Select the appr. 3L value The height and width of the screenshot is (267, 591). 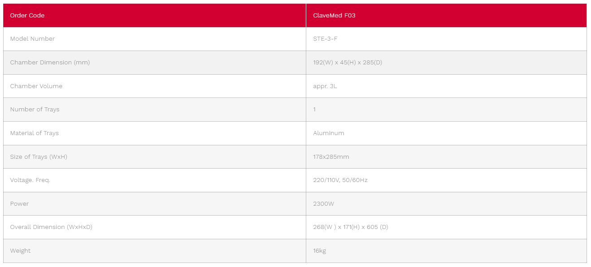[x=325, y=86]
